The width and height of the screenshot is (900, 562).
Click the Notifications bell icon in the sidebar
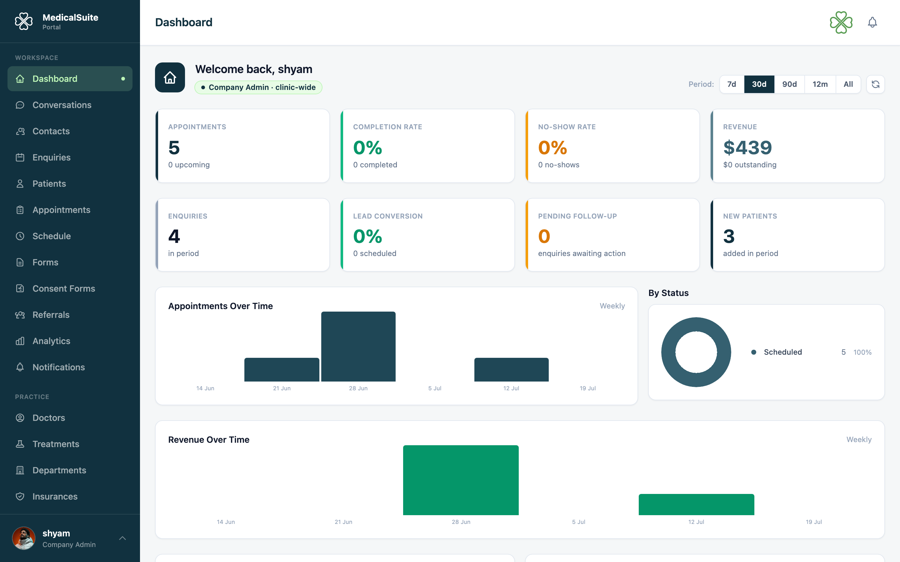pos(20,367)
